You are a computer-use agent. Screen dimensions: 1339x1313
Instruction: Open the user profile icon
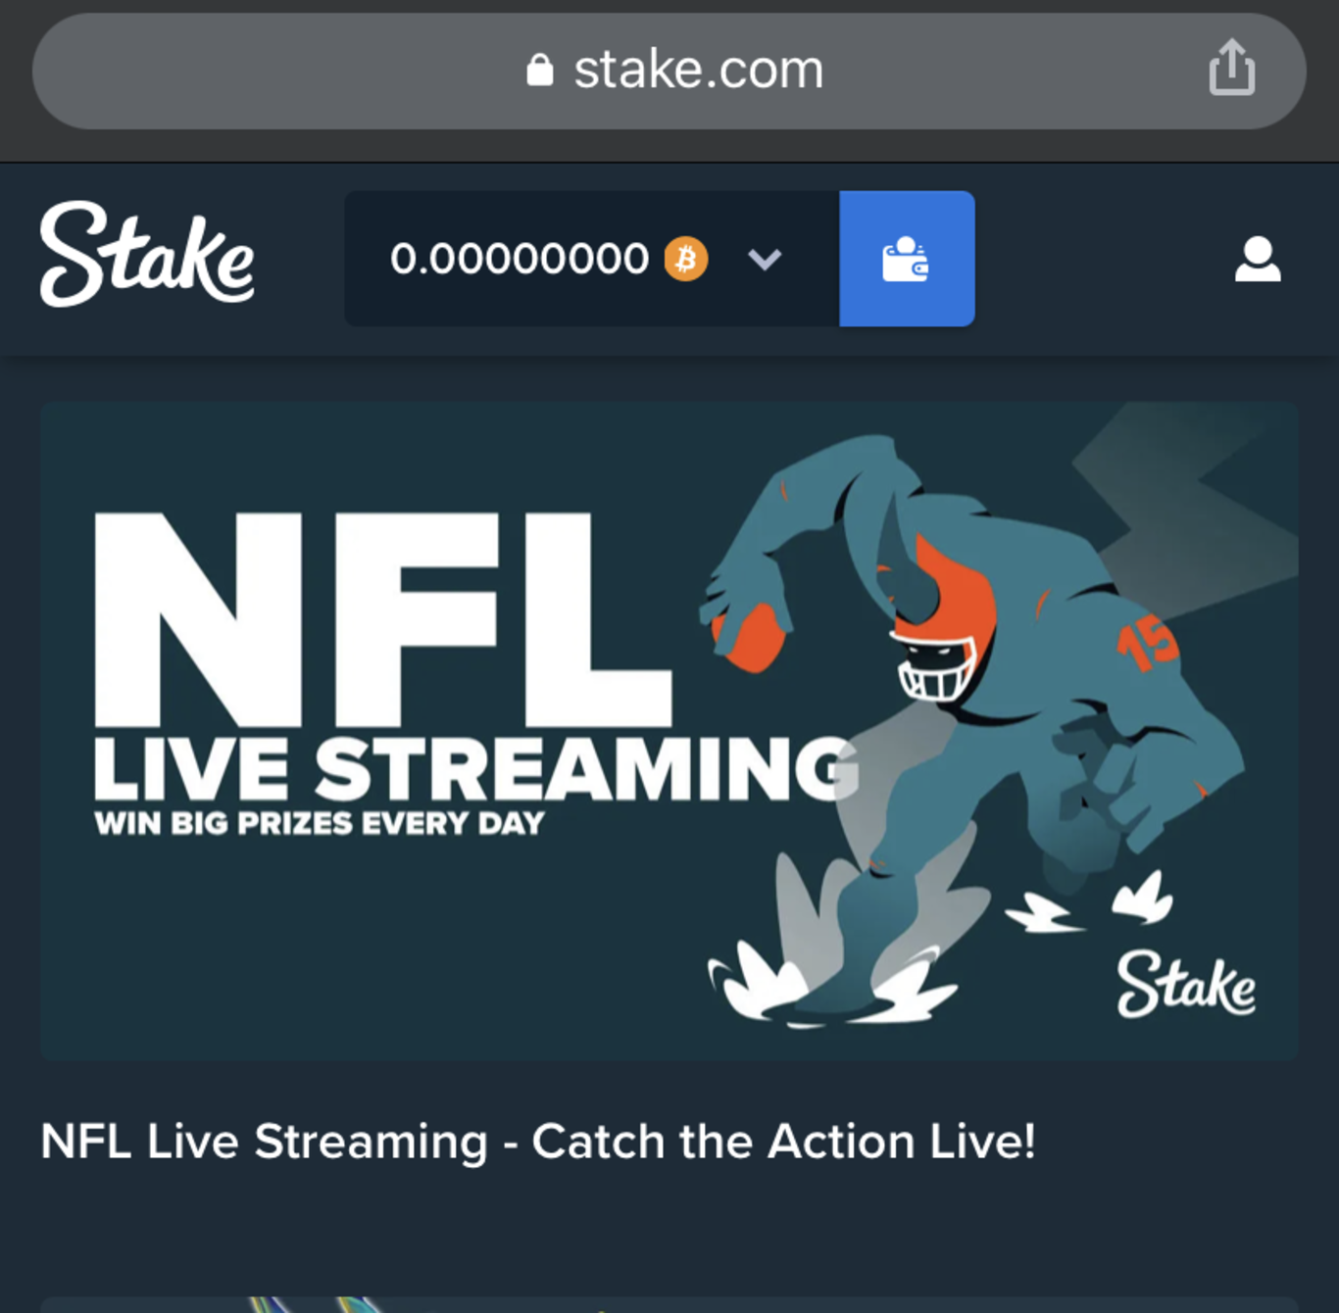pyautogui.click(x=1258, y=259)
